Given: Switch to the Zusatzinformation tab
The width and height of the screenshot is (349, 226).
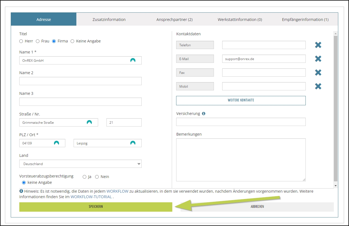Looking at the screenshot, I should [x=109, y=20].
